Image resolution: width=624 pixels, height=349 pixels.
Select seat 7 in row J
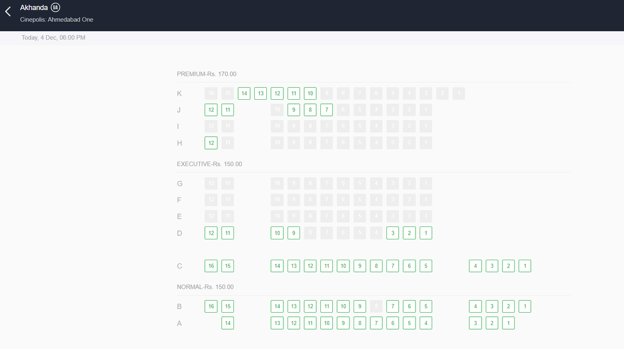coord(327,110)
